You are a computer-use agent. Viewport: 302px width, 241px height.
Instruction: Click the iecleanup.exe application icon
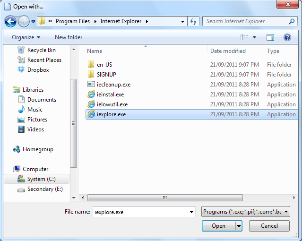[x=91, y=84]
